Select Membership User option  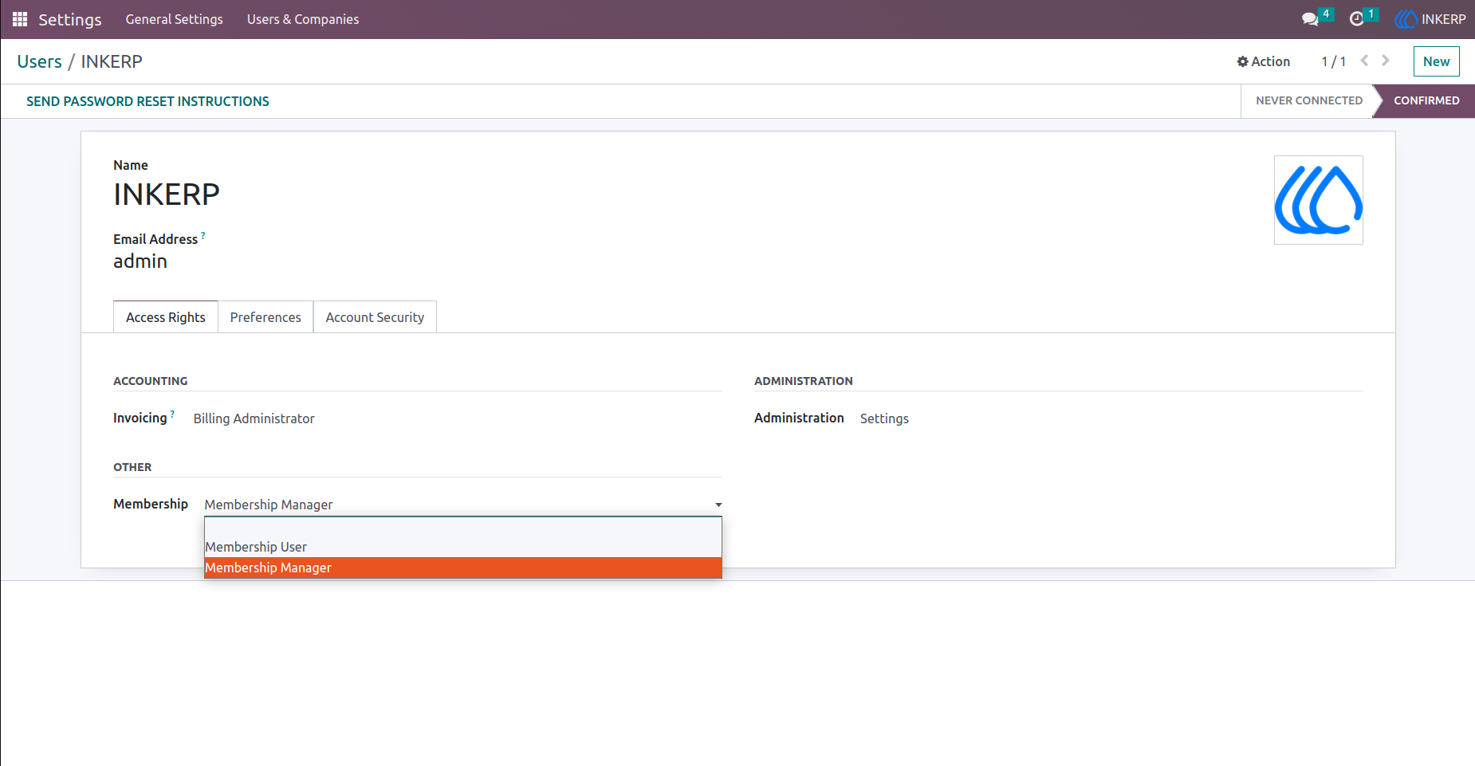pos(463,547)
